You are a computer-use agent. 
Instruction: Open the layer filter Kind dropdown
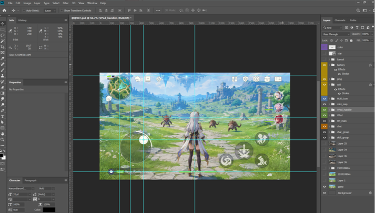click(x=332, y=28)
